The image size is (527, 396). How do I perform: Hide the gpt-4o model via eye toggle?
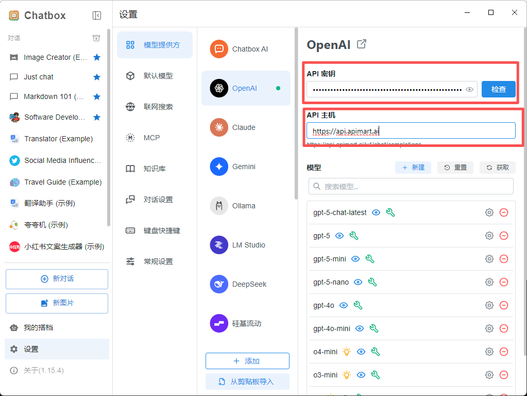[x=345, y=305]
